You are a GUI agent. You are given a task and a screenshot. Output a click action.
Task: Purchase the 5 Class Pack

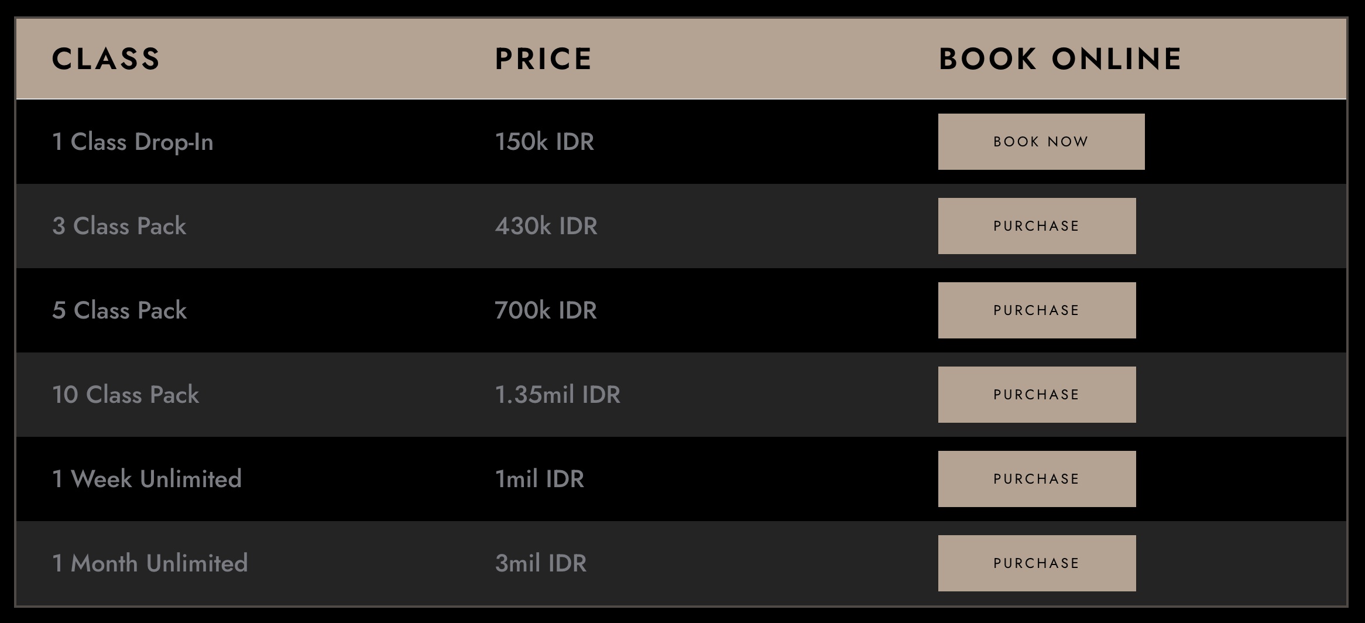click(1037, 310)
